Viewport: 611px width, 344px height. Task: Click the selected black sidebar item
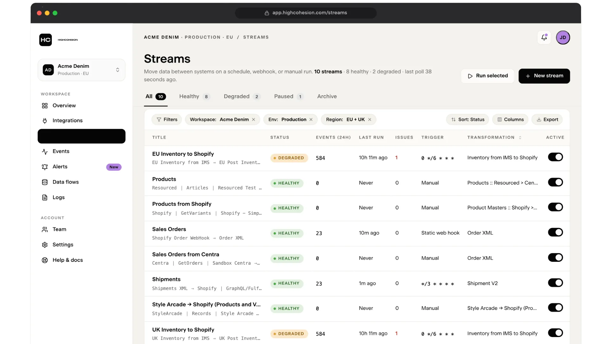(81, 136)
